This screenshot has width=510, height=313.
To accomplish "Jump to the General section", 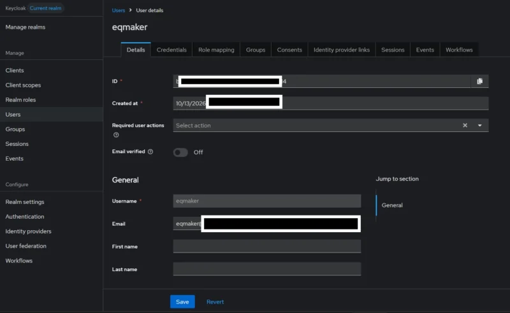I will 392,205.
